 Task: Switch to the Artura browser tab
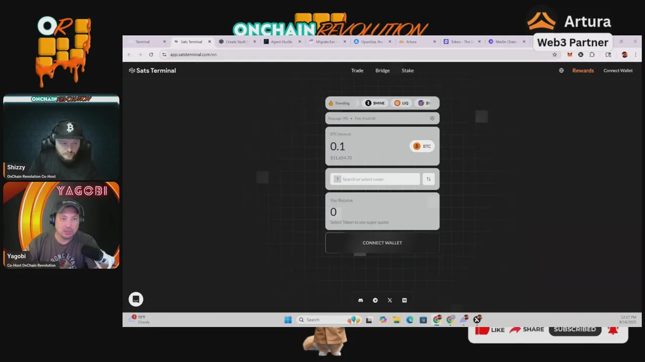click(411, 42)
